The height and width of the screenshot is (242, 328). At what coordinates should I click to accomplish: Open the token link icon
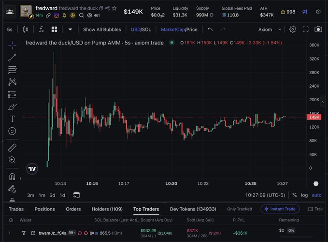point(48,15)
